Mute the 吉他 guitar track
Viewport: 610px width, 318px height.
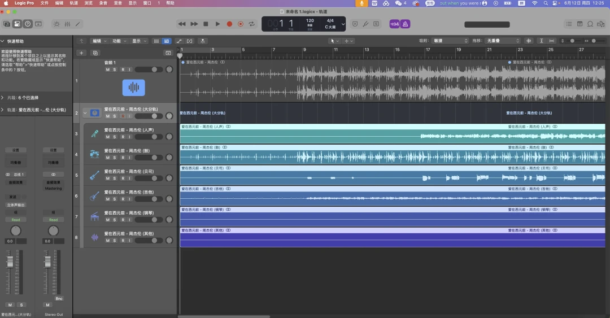(108, 199)
